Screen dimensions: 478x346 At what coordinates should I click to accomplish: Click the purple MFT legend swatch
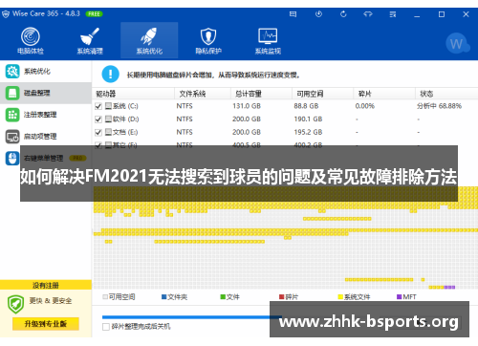[x=399, y=297]
